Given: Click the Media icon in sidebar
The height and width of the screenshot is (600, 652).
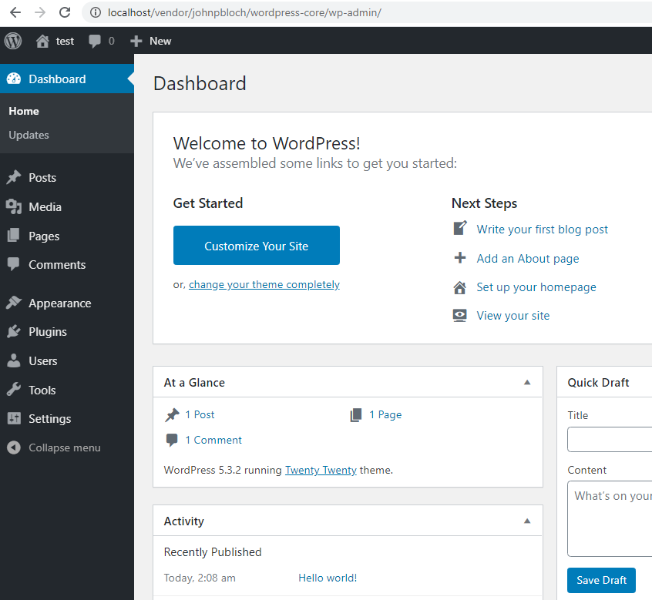Looking at the screenshot, I should click(x=13, y=207).
